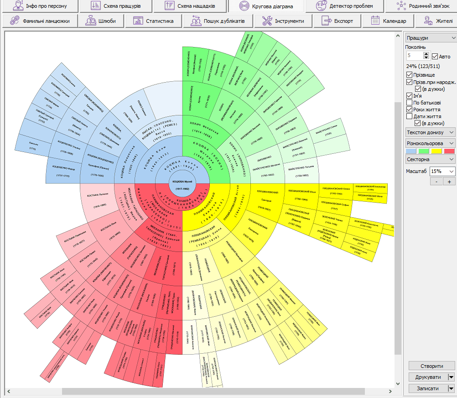457x398 pixels.
Task: Click the Шлюби marriages icon
Action: [90, 21]
